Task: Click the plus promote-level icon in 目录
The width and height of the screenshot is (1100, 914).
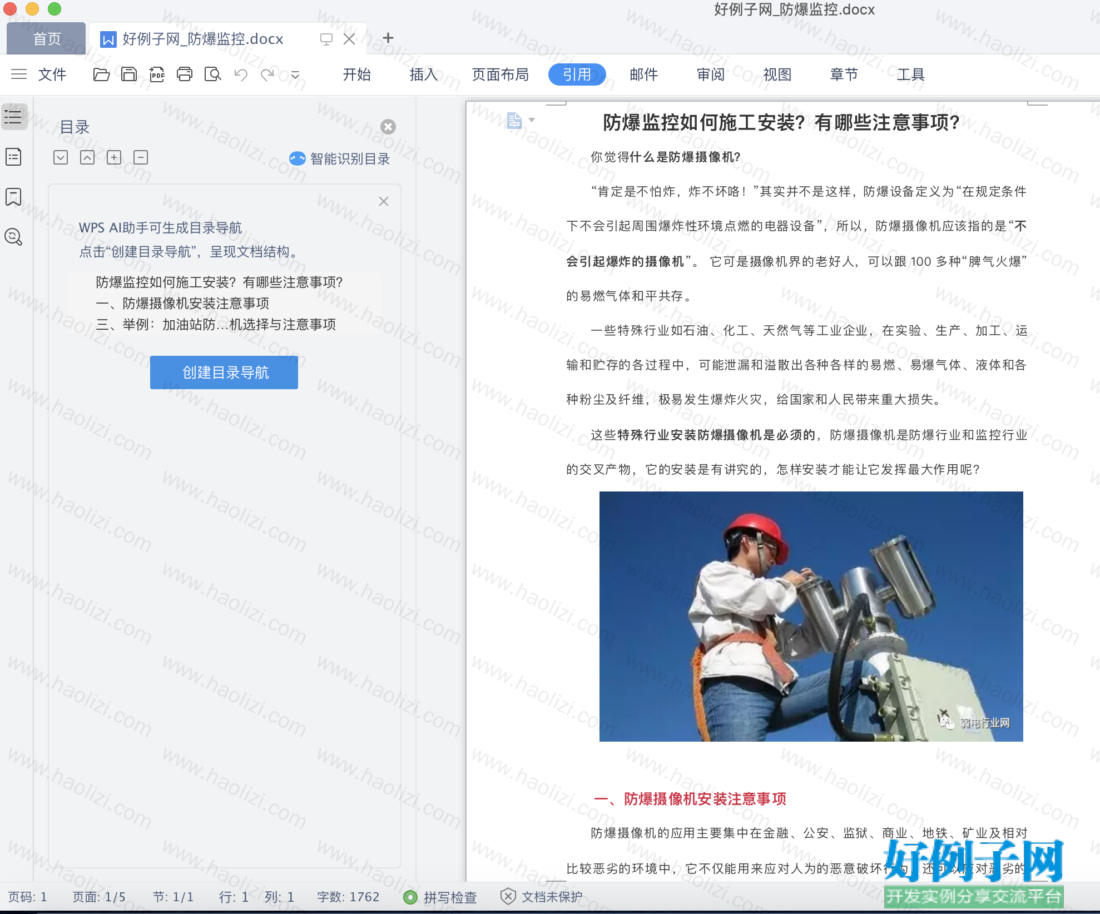Action: pos(114,157)
